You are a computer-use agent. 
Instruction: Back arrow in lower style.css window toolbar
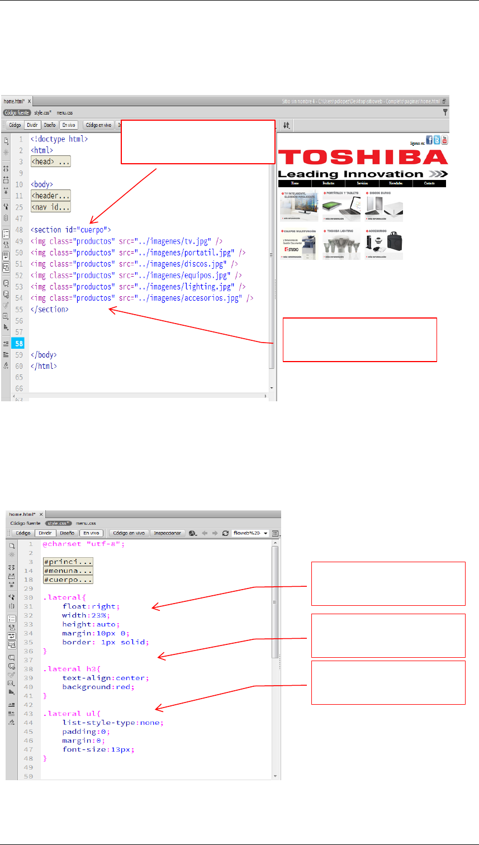(x=205, y=533)
